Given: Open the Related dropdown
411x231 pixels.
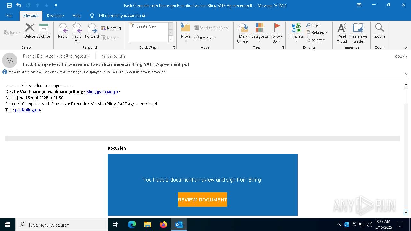Looking at the screenshot, I should point(317,32).
